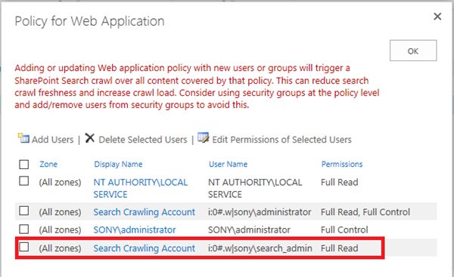This screenshot has height=277, width=454.
Task: Sort by the Display Name column header
Action: click(x=118, y=164)
